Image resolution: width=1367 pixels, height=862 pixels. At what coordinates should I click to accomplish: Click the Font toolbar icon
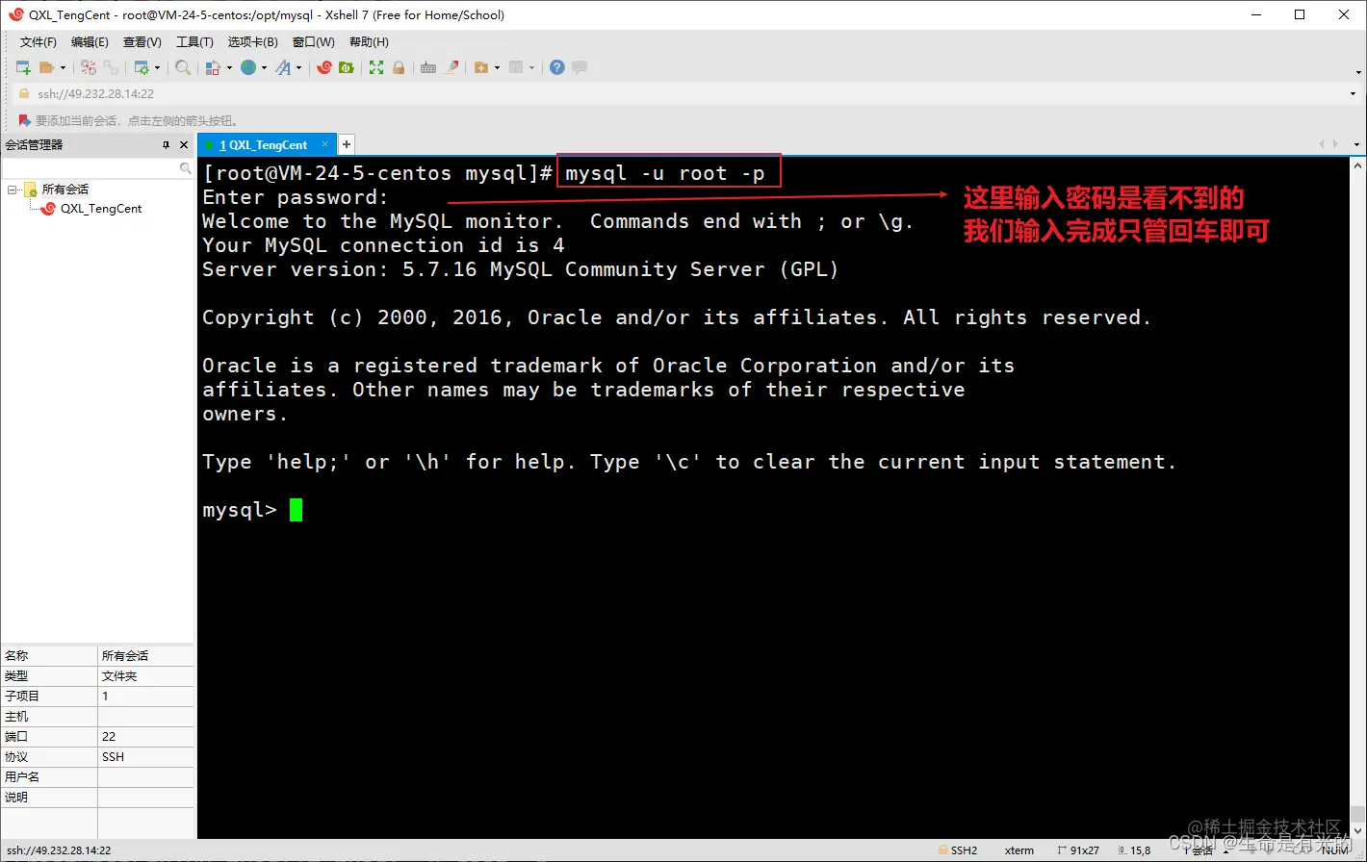pyautogui.click(x=283, y=67)
